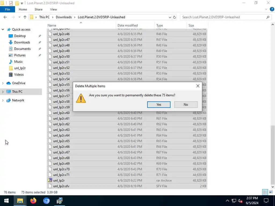Collapse the Quick access tree node
Screen dimensions: 275x206
pyautogui.click(x=3, y=30)
